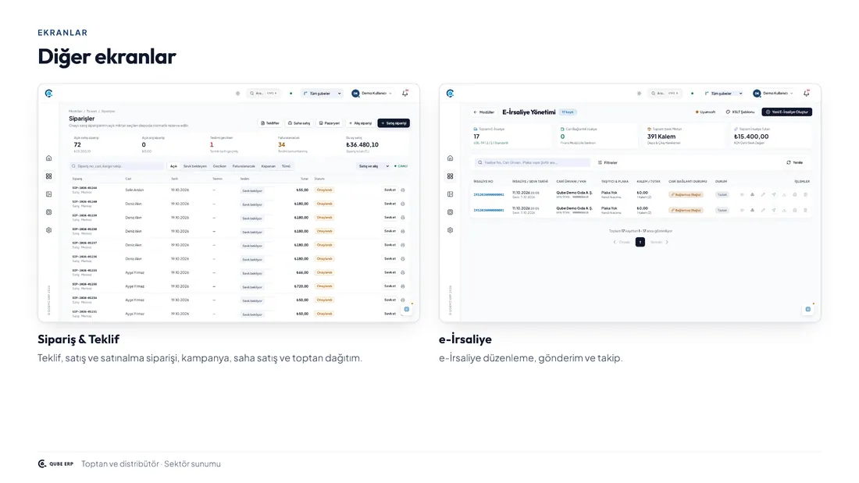Click Qube logo on E-İrsaliye screen
This screenshot has width=859, height=483.
pos(451,94)
